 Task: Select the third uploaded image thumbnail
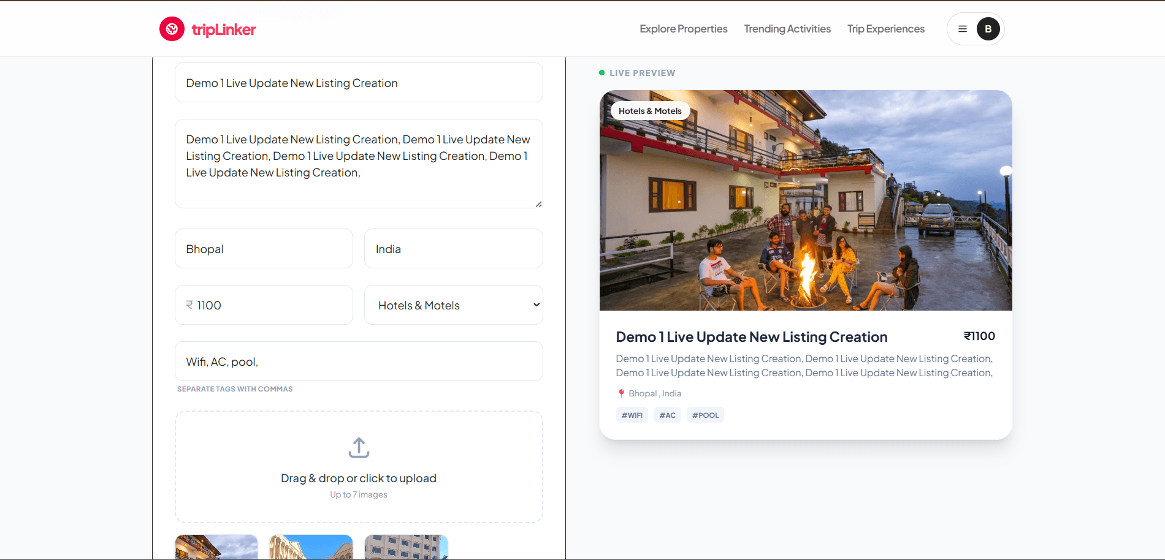pos(407,547)
